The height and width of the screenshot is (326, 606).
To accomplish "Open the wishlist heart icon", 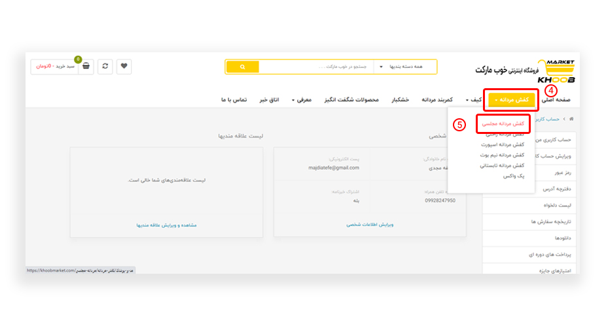I will click(124, 66).
